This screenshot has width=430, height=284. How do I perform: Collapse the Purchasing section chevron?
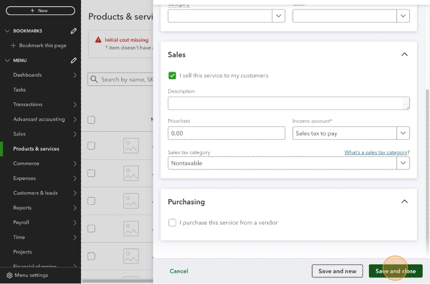click(404, 202)
